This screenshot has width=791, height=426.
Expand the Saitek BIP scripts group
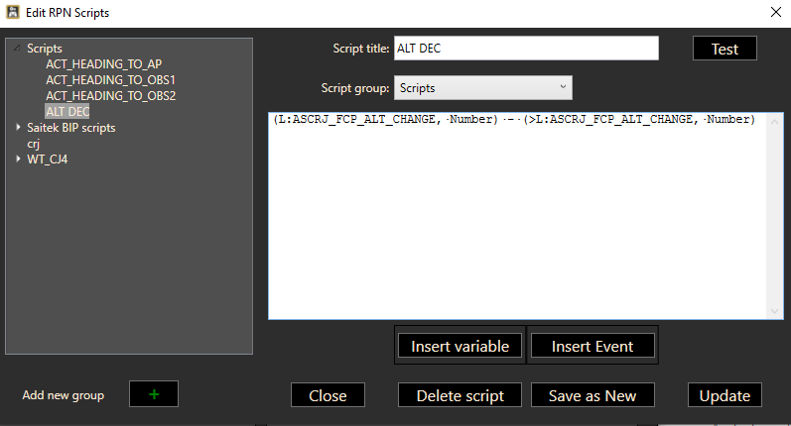click(18, 128)
